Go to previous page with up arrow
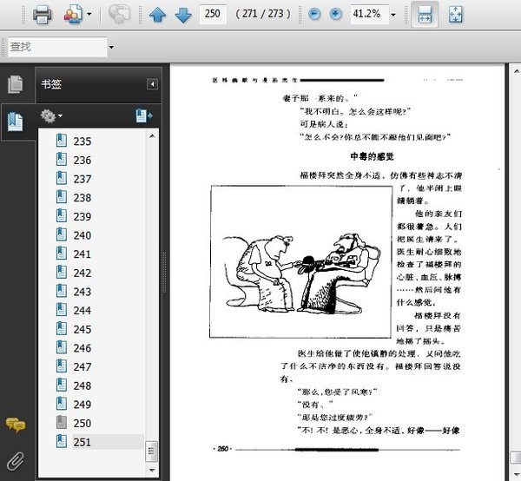 click(157, 15)
